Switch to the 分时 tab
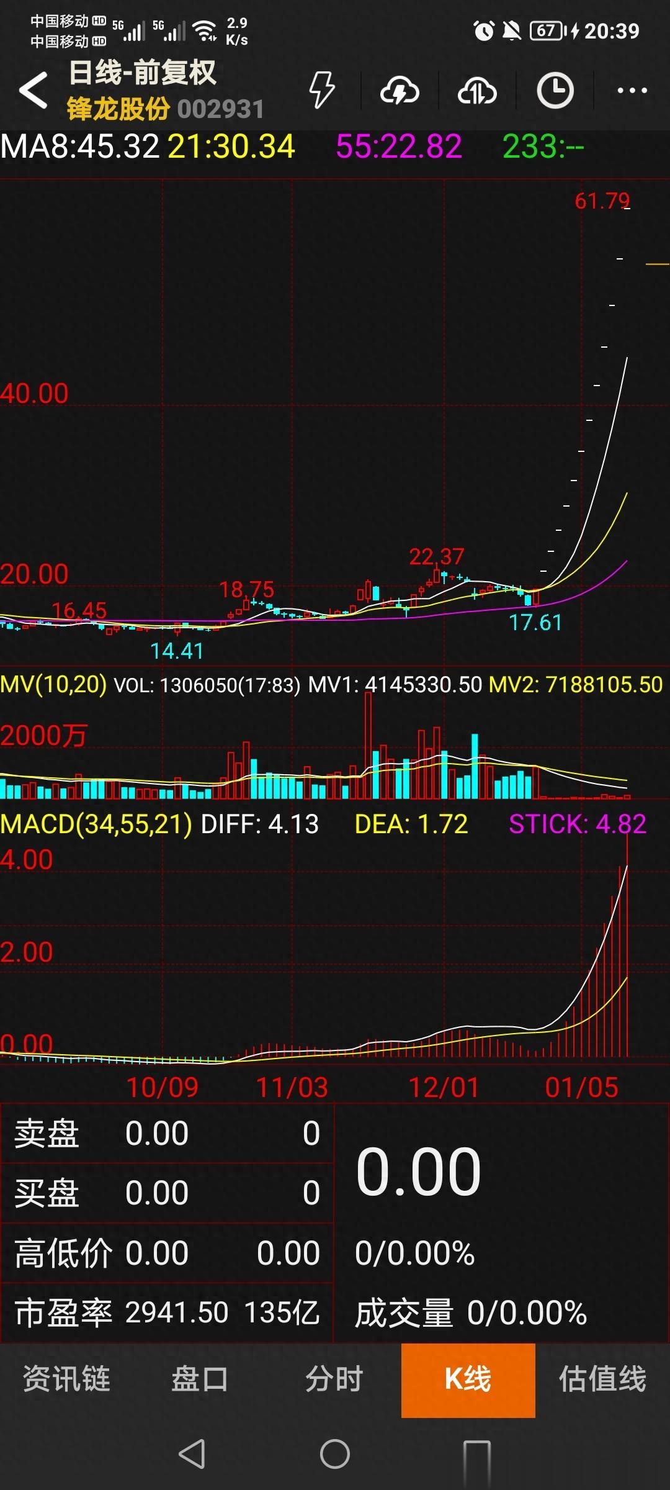Image resolution: width=670 pixels, height=1490 pixels. tap(334, 1379)
